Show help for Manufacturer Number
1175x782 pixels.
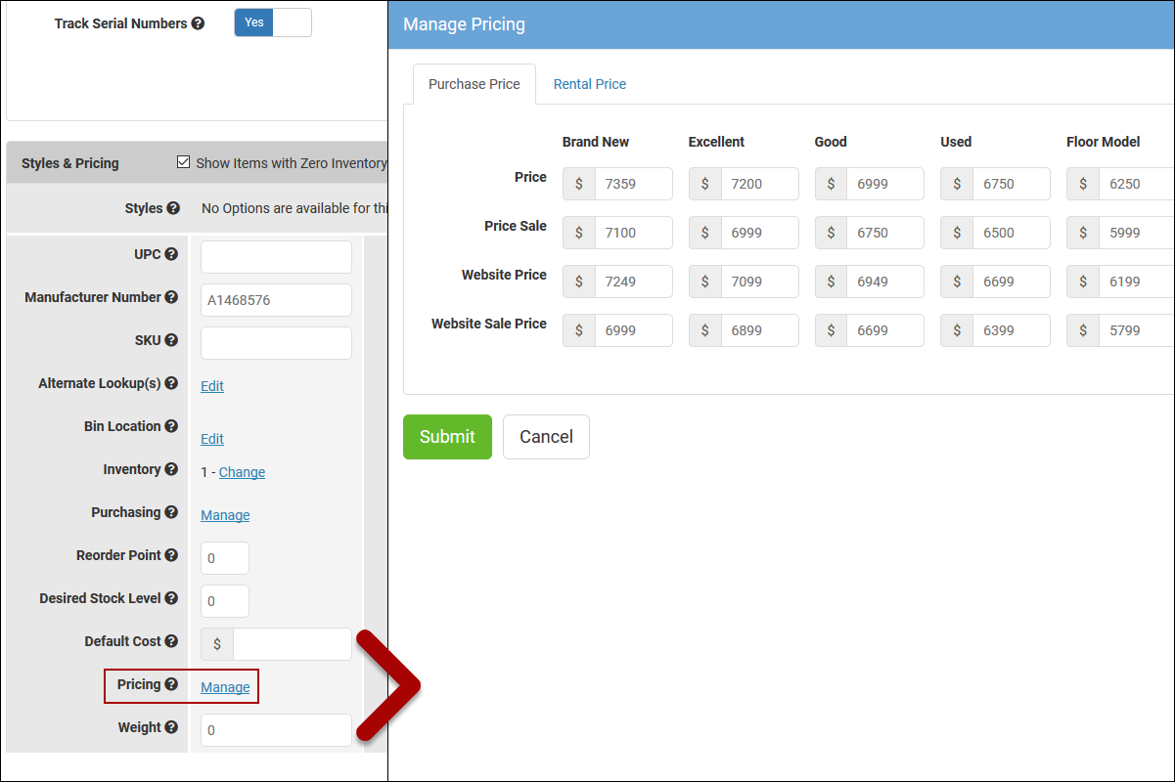(x=171, y=297)
